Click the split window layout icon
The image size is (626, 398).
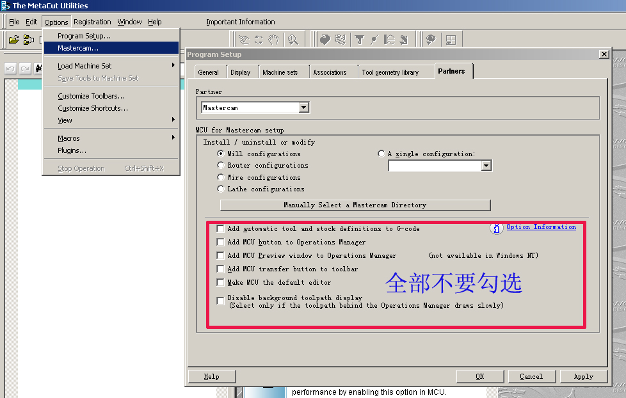[x=451, y=40]
